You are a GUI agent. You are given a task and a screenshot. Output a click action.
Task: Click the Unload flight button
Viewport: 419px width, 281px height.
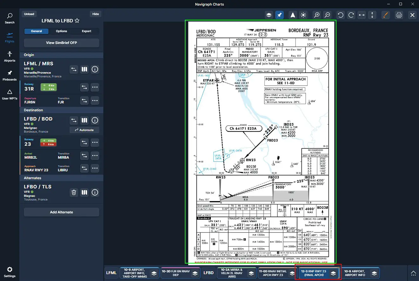pos(29,14)
